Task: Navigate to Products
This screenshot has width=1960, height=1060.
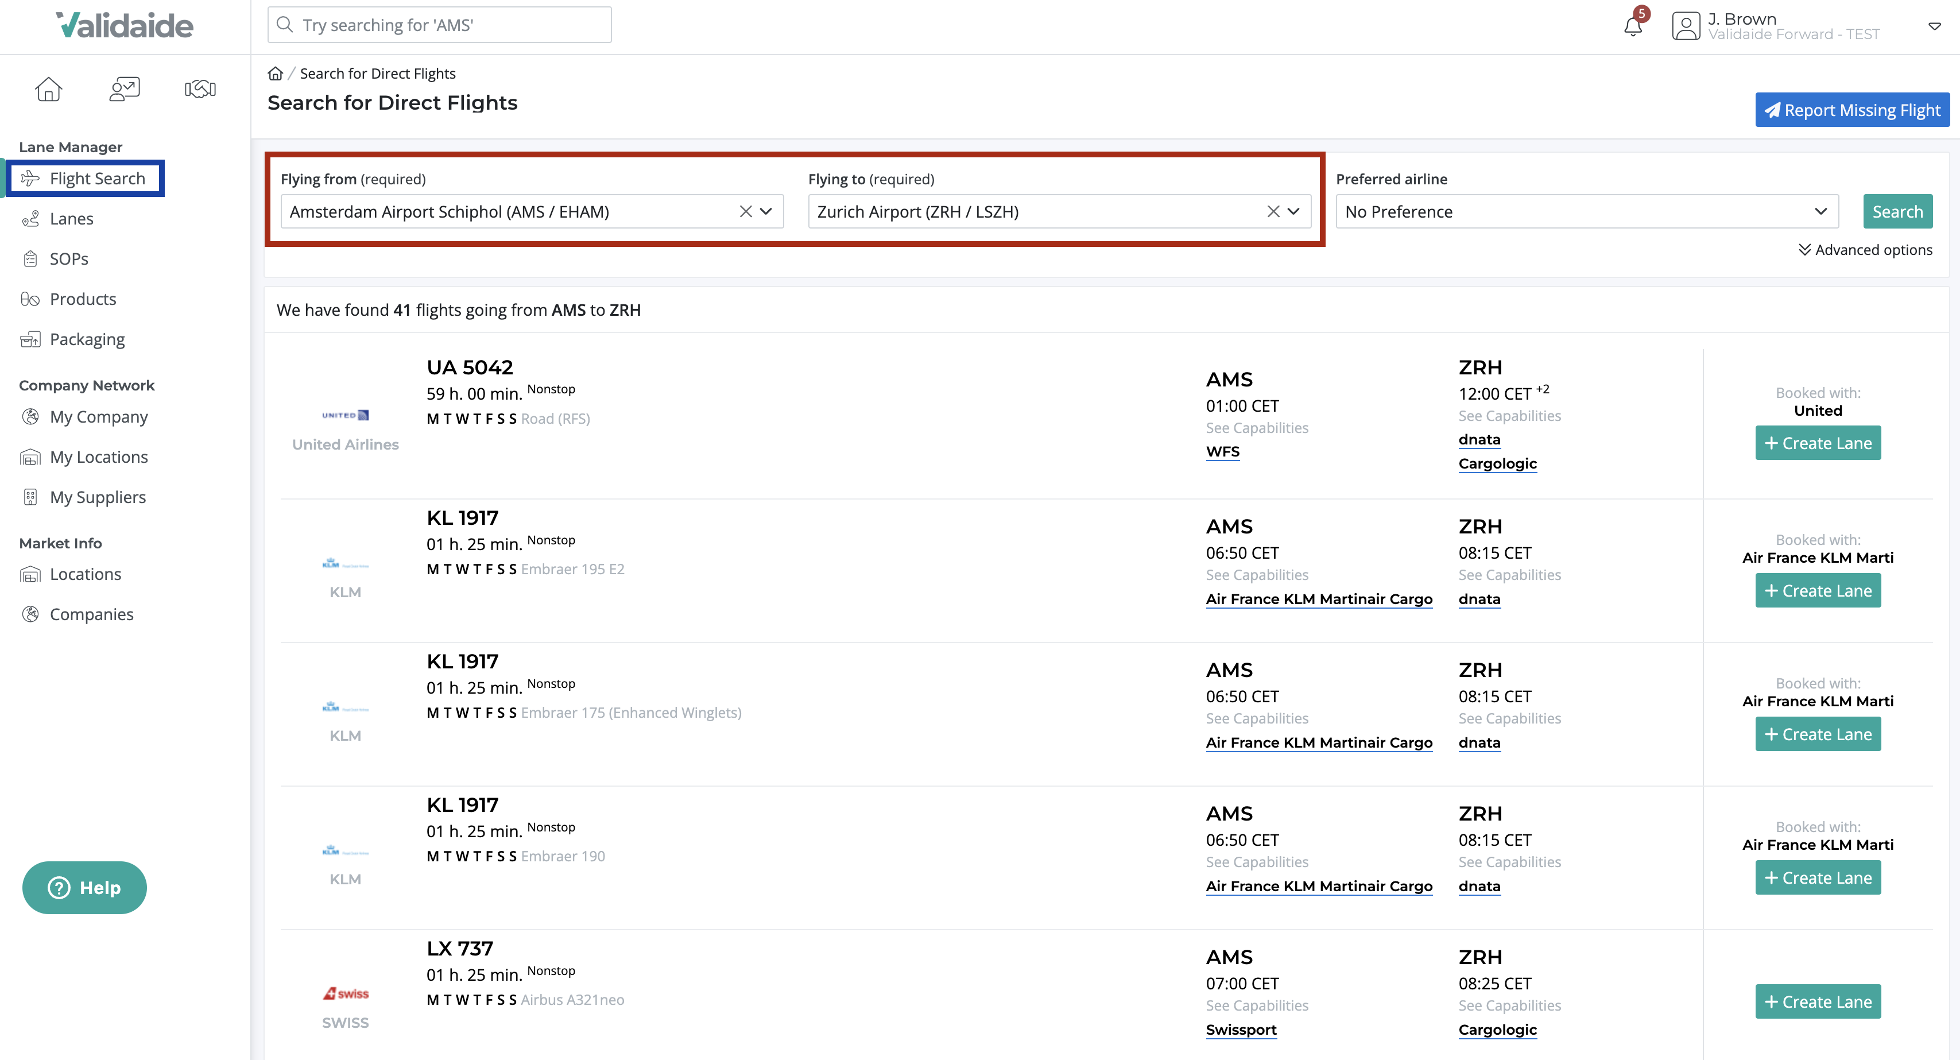Action: [83, 299]
